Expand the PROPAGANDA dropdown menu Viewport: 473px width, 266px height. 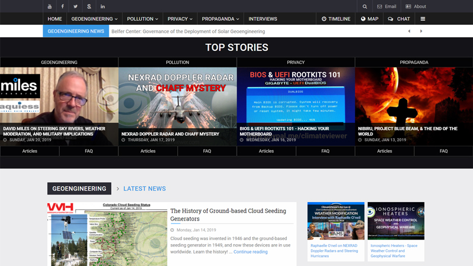(221, 19)
